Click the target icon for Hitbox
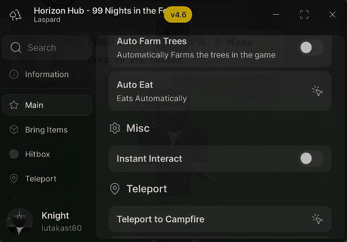 click(x=14, y=154)
